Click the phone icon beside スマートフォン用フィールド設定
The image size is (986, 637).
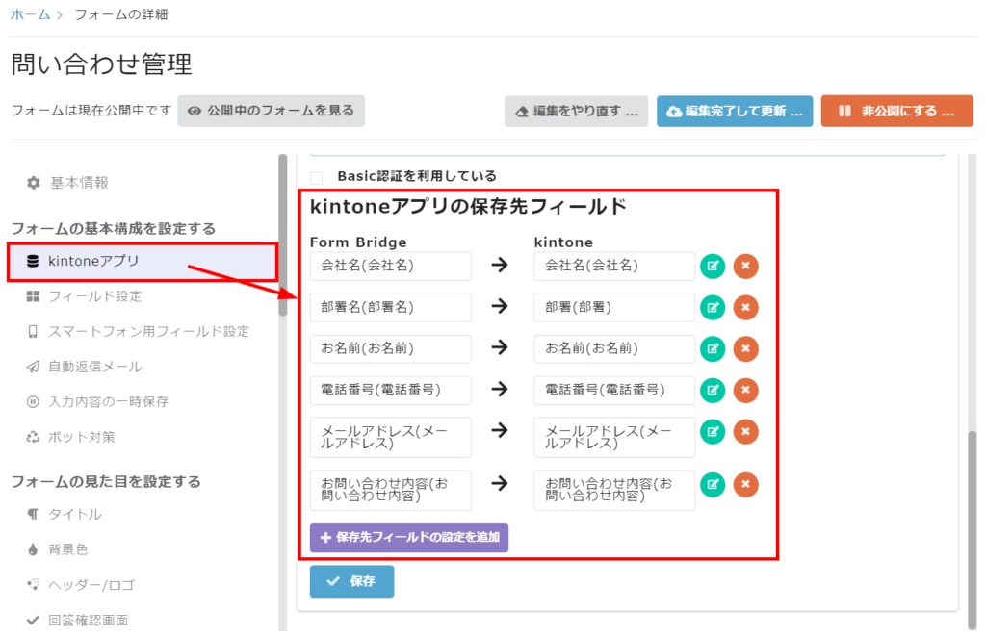pos(33,331)
